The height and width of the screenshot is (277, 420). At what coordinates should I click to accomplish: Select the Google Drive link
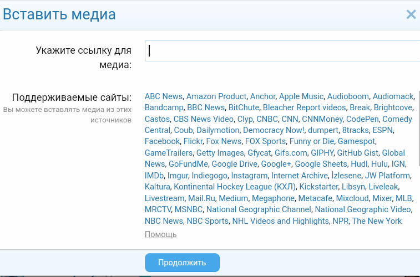click(234, 164)
